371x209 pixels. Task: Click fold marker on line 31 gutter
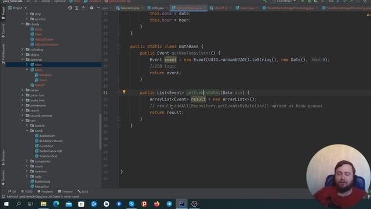118,93
